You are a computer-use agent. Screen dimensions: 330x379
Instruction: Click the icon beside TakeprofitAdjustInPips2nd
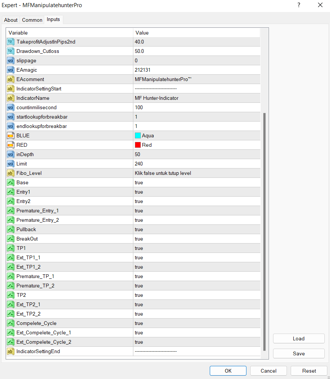click(10, 42)
